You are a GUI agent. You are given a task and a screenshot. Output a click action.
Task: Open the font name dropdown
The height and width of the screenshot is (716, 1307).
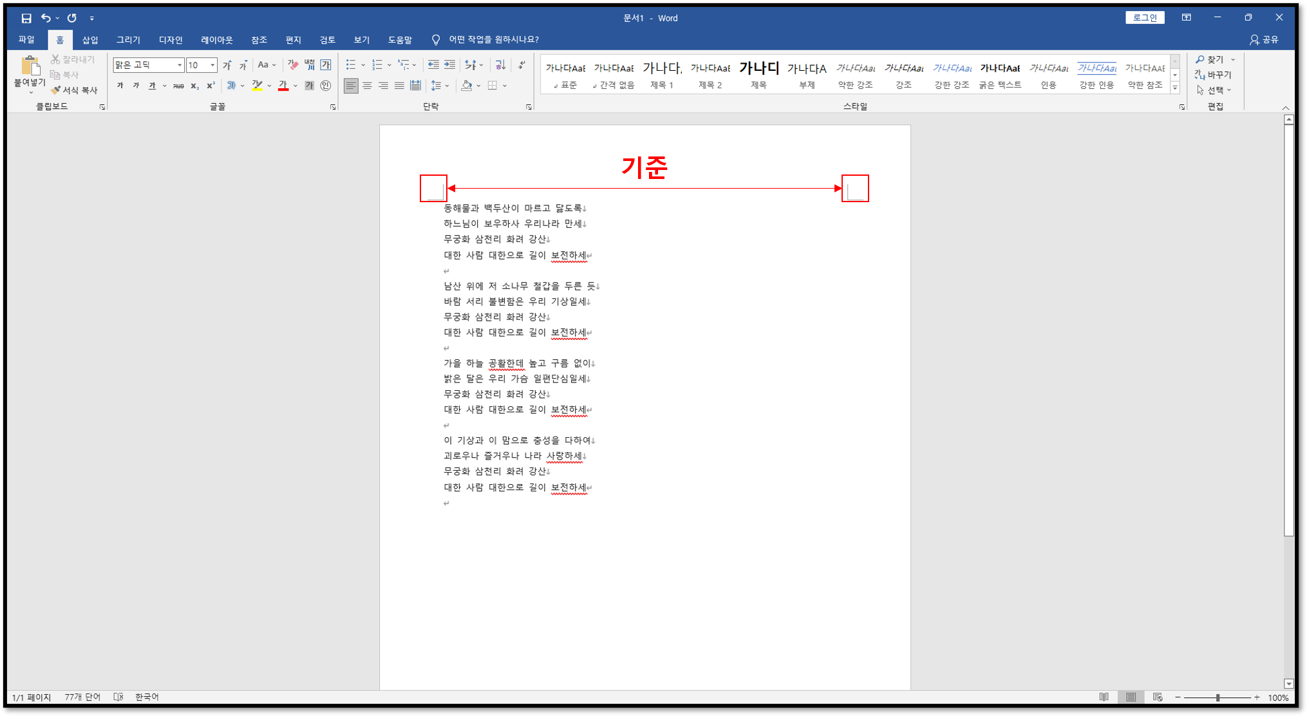pos(180,65)
